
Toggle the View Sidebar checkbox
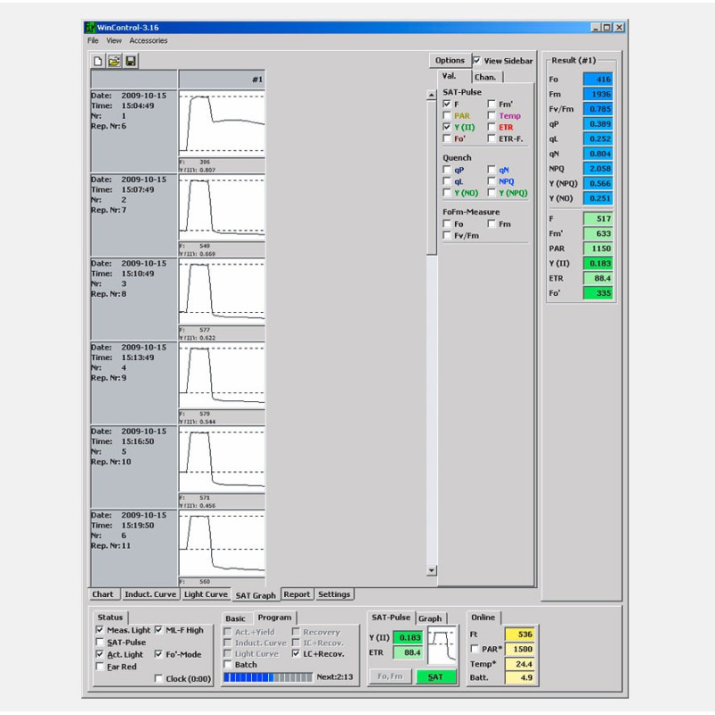point(477,61)
